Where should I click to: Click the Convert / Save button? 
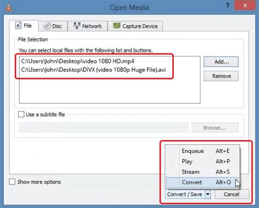pos(185,194)
